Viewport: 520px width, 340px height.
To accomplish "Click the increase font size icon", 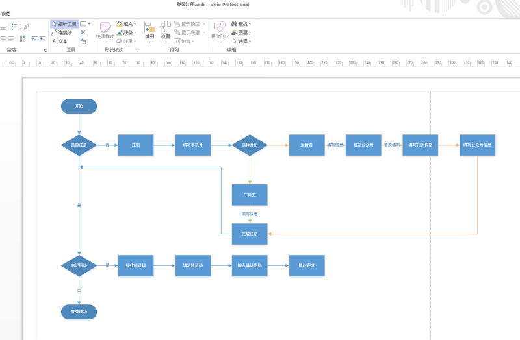I will click(26, 27).
